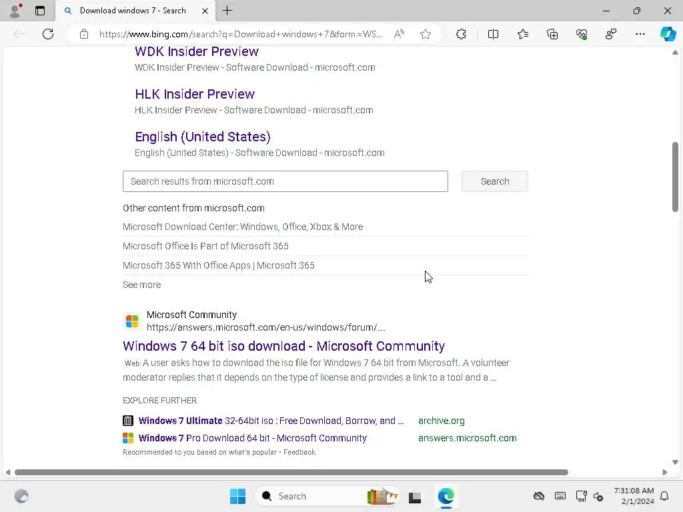683x512 pixels.
Task: Click the archive.org favicon beside Windows 7 Ultimate
Action: point(128,421)
